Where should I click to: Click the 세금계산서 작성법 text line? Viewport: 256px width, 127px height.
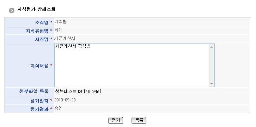73,46
